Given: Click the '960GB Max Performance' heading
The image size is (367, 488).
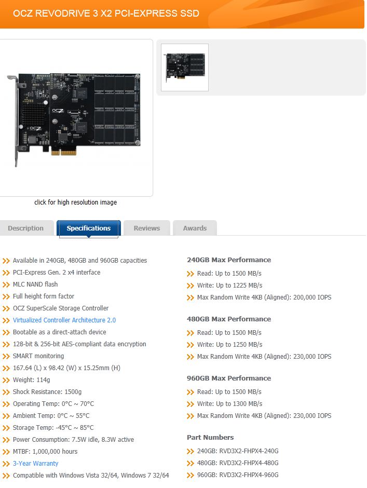Looking at the screenshot, I should tap(229, 378).
